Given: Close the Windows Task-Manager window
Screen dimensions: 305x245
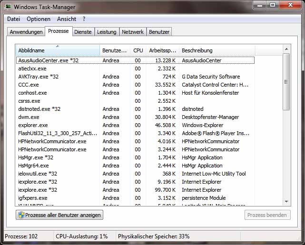Looking at the screenshot, I should coord(290,5).
